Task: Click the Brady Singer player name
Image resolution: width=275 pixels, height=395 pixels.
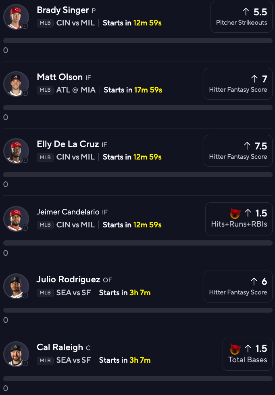Action: click(62, 10)
